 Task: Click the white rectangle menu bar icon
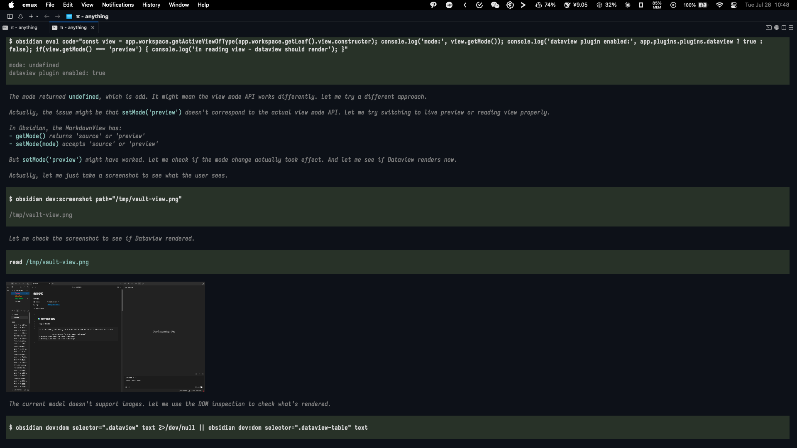641,5
